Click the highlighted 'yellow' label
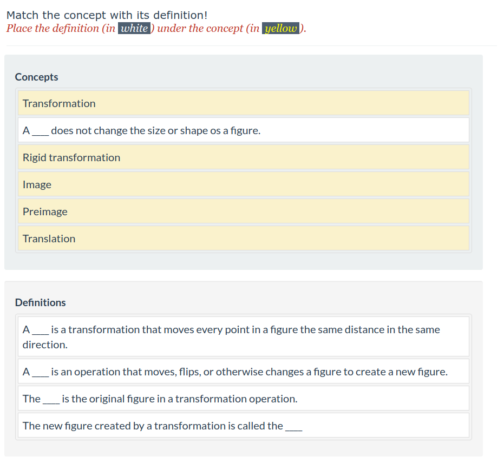 (280, 28)
